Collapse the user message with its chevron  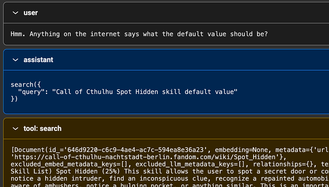pos(15,13)
